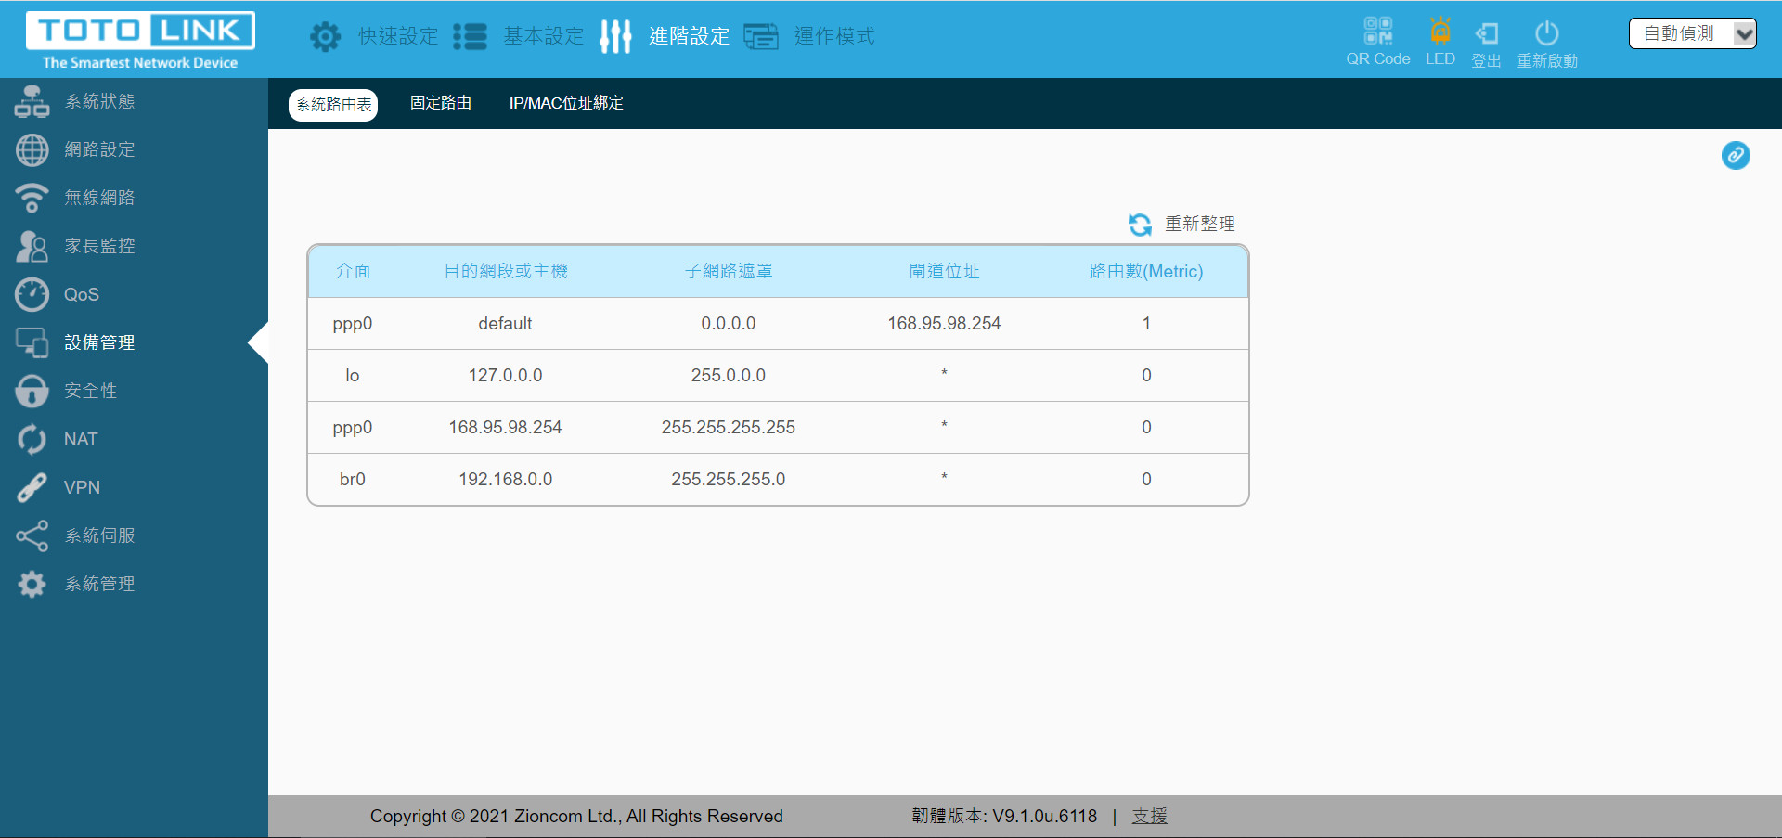Select 系統管理 in sidebar
1782x838 pixels.
pos(99,584)
